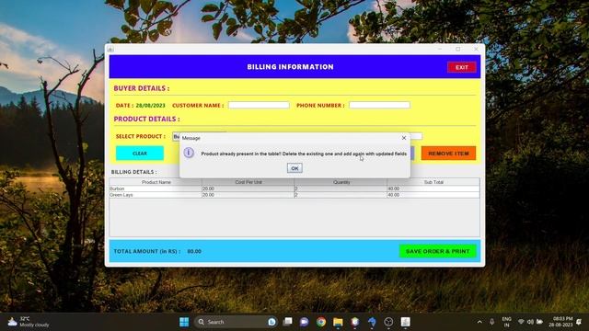Open the Teams Chat taskbar icon
Image resolution: width=589 pixels, height=331 pixels.
[x=304, y=322]
